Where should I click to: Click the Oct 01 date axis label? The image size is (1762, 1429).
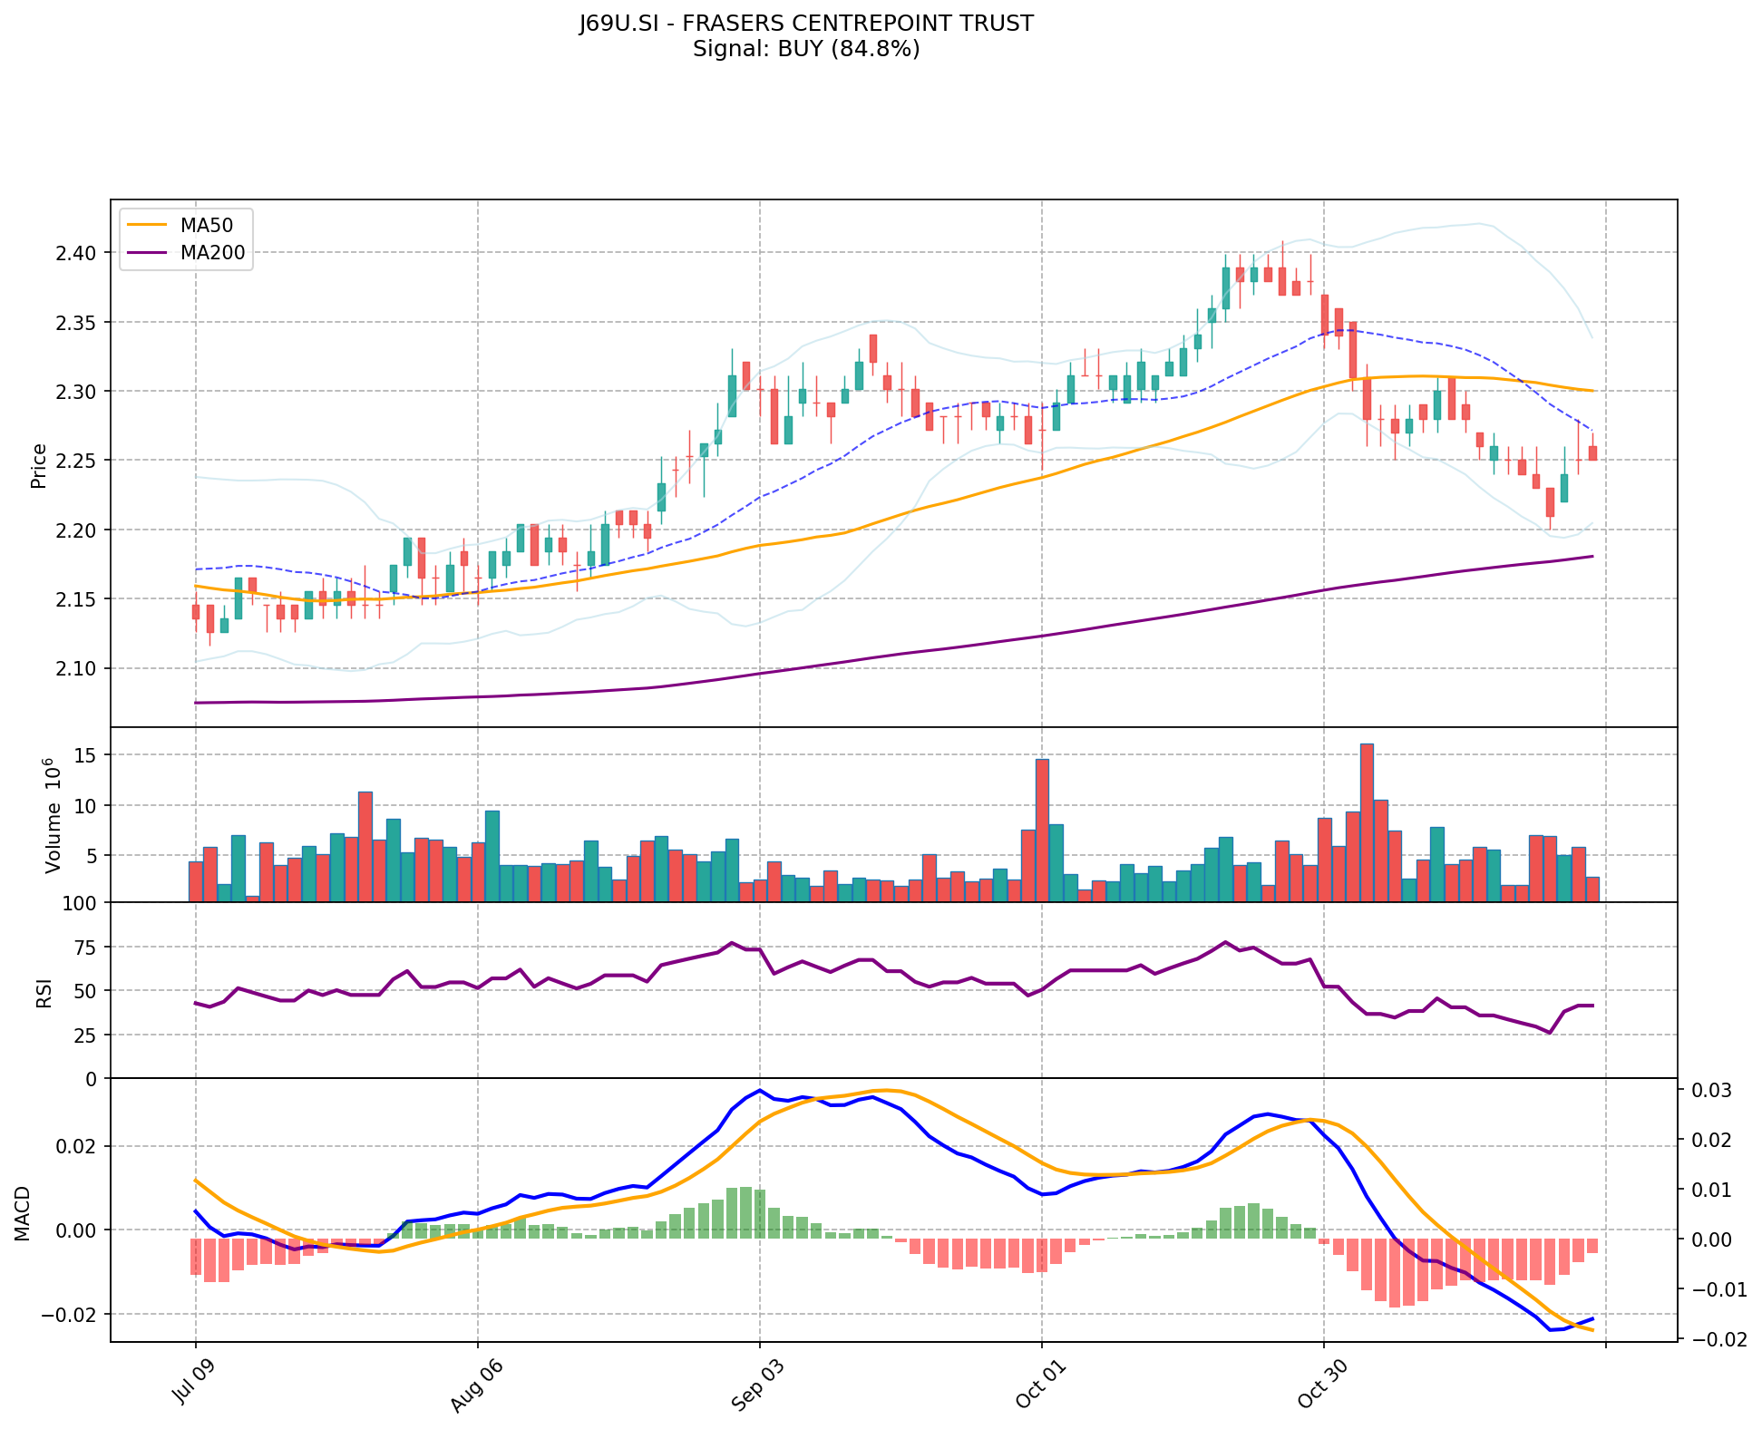pos(1042,1385)
